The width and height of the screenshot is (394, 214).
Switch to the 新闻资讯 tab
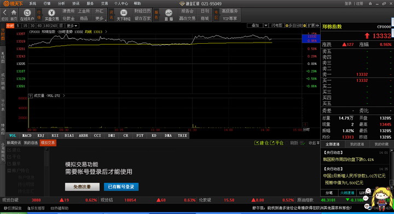14,143
